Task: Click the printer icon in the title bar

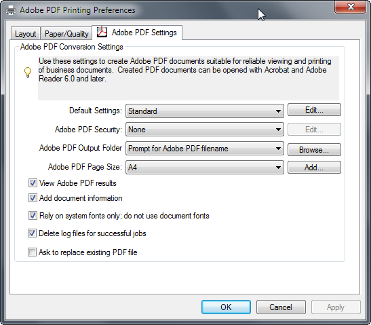Action: [11, 10]
